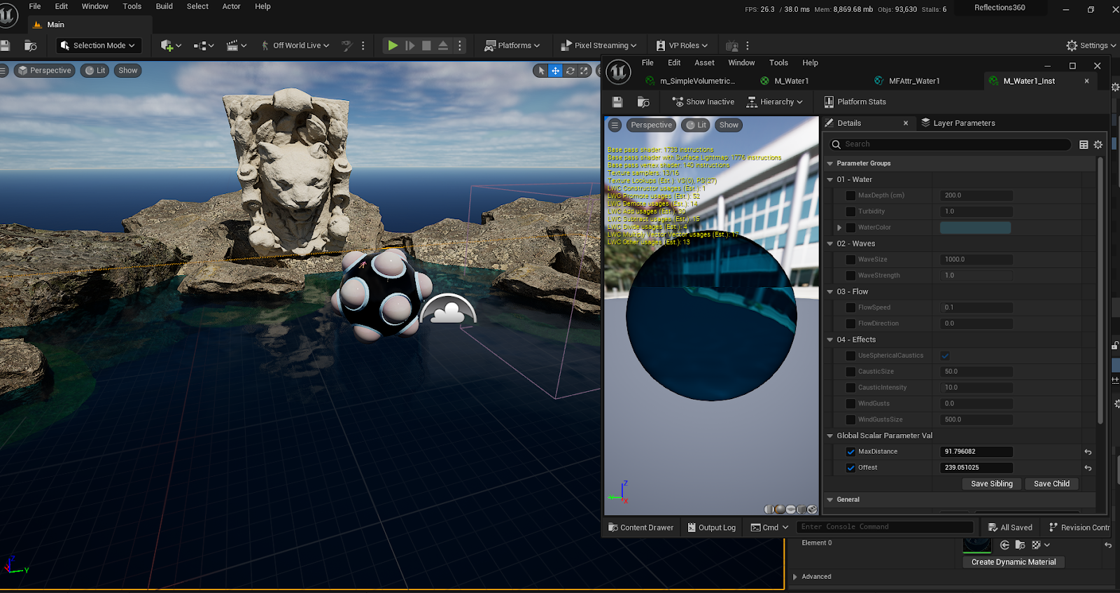Click the Save Sibling button
Screen dimensions: 1120x593
coord(992,484)
